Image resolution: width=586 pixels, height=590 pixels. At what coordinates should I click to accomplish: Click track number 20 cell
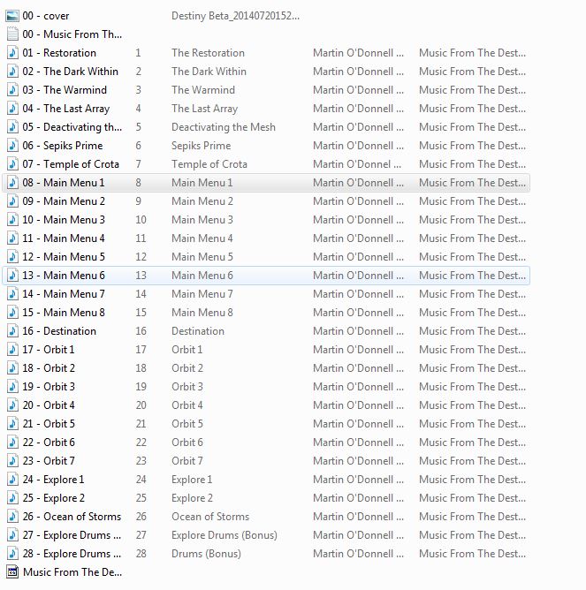click(141, 405)
